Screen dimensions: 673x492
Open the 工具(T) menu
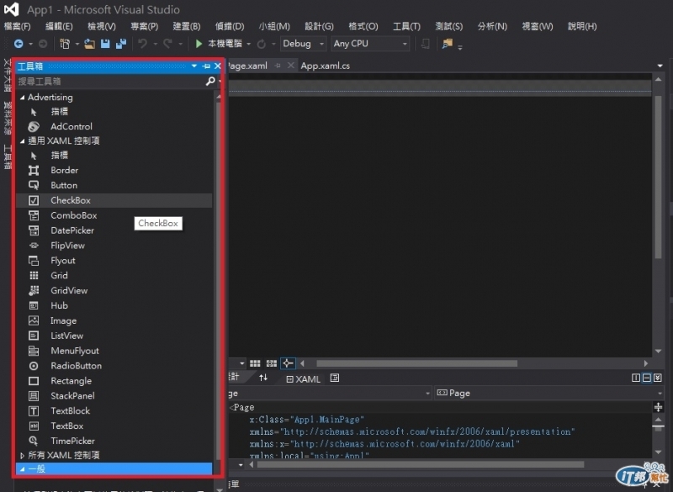406,27
